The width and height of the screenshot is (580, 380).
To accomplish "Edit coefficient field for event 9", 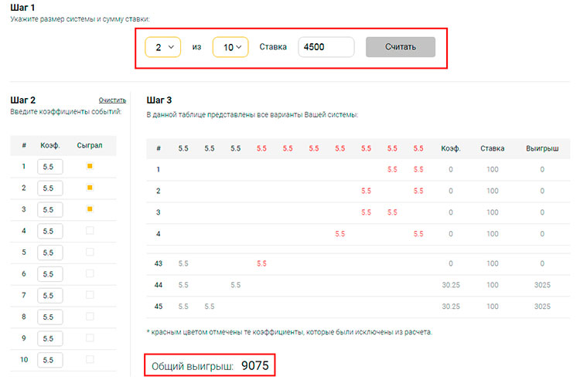I will [x=50, y=338].
